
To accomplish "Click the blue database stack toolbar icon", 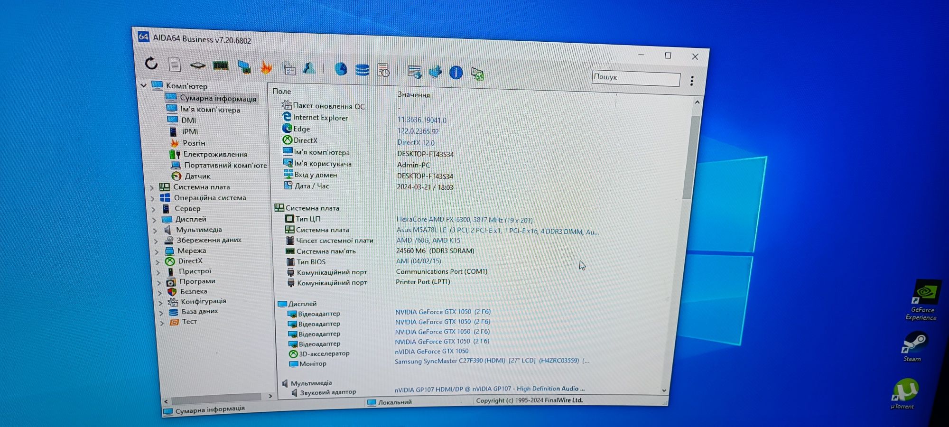I will pyautogui.click(x=362, y=70).
